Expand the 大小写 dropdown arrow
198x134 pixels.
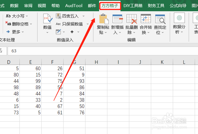pos(27,16)
